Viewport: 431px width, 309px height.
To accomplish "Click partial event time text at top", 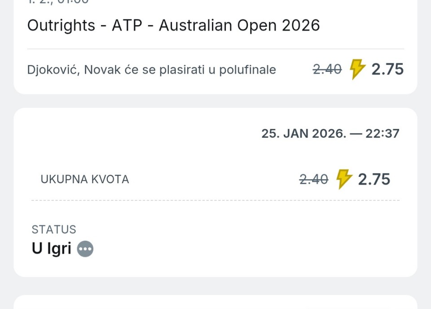I will pyautogui.click(x=58, y=2).
